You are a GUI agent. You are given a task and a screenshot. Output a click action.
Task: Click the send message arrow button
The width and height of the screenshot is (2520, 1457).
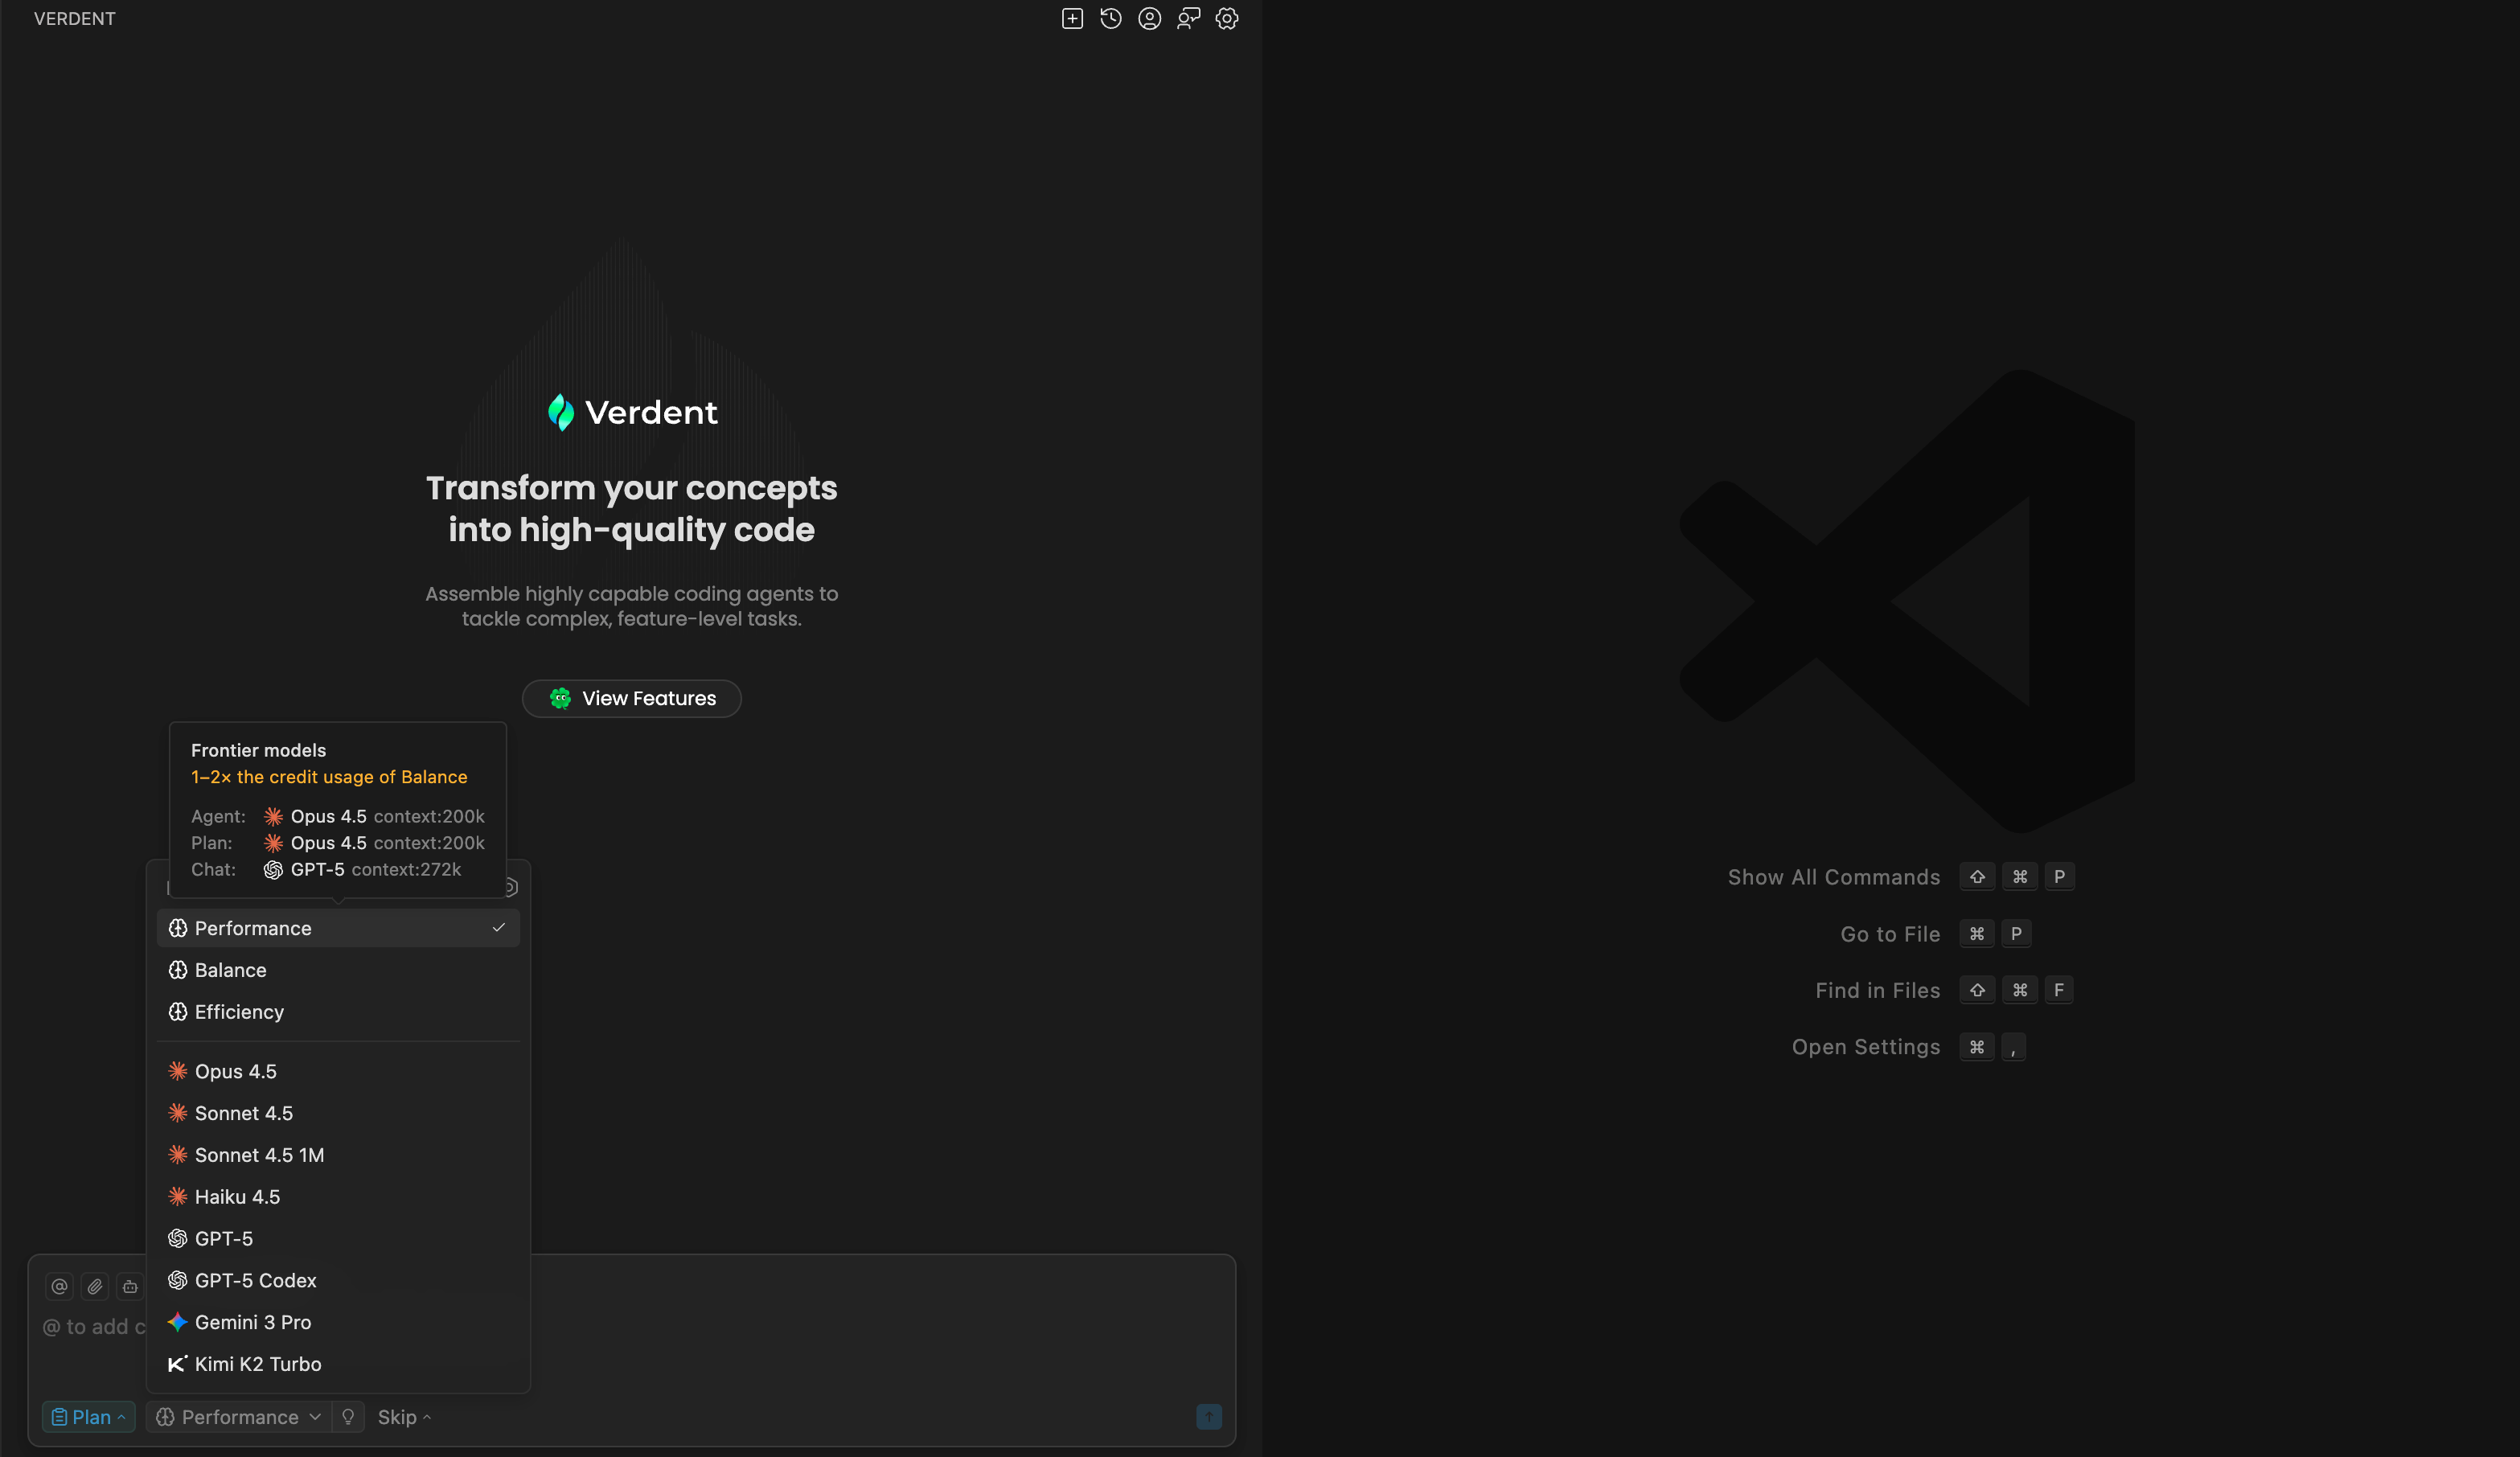click(x=1209, y=1417)
